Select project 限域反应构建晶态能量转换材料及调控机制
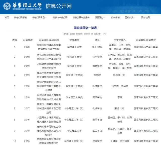 pos(49,47)
